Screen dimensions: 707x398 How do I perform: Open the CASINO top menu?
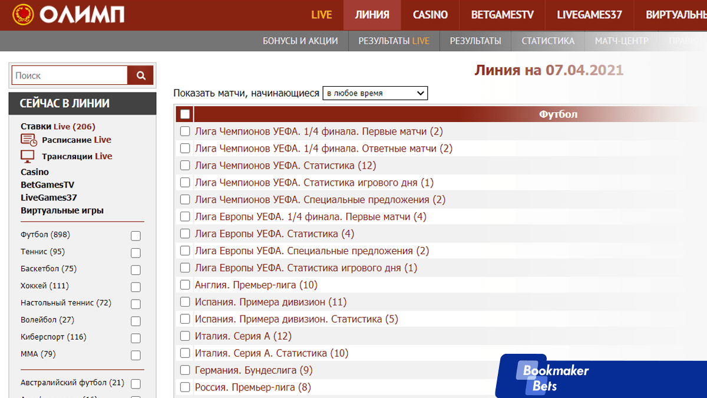point(430,15)
